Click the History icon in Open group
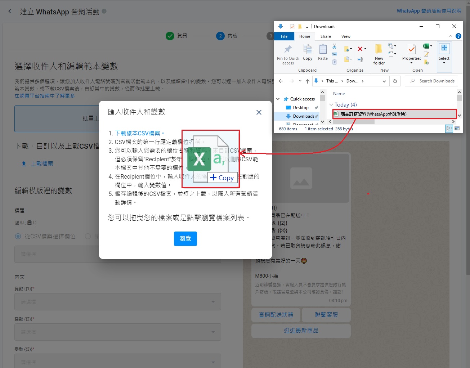 426,62
